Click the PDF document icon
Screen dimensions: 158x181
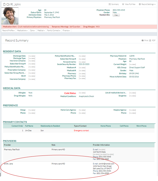pyautogui.click(x=150, y=40)
